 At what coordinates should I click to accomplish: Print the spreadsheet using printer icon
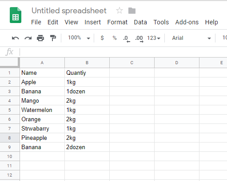pyautogui.click(x=40, y=38)
